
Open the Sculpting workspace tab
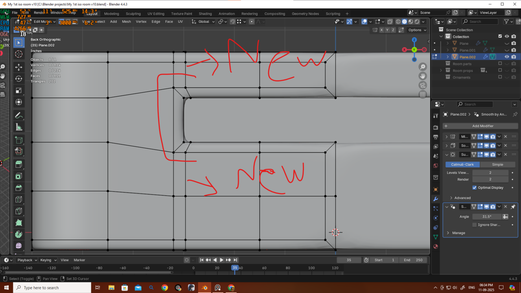point(133,13)
